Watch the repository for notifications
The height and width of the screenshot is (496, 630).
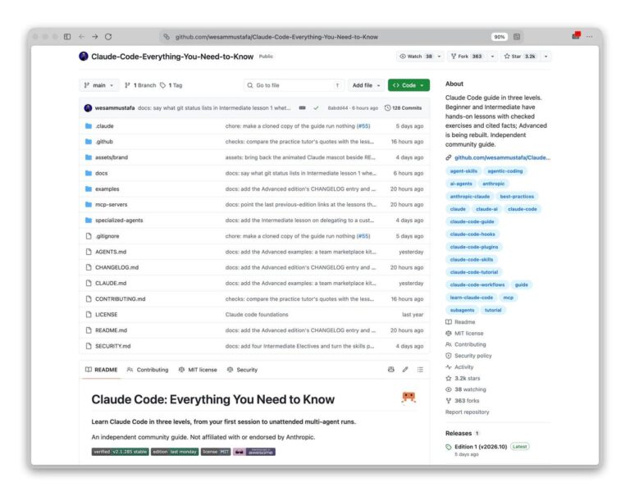coord(415,57)
